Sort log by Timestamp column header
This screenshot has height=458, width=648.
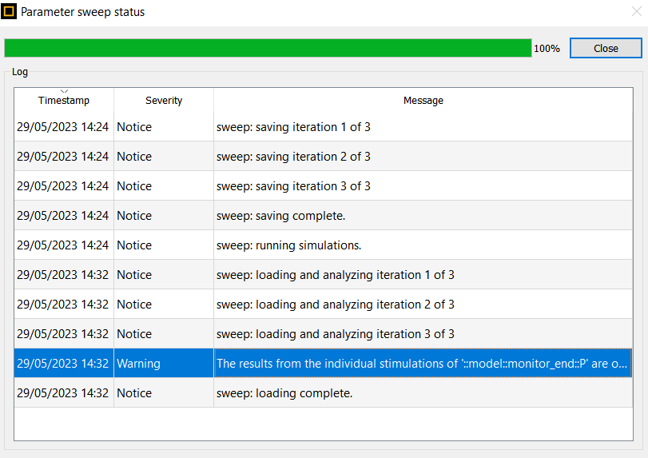64,101
